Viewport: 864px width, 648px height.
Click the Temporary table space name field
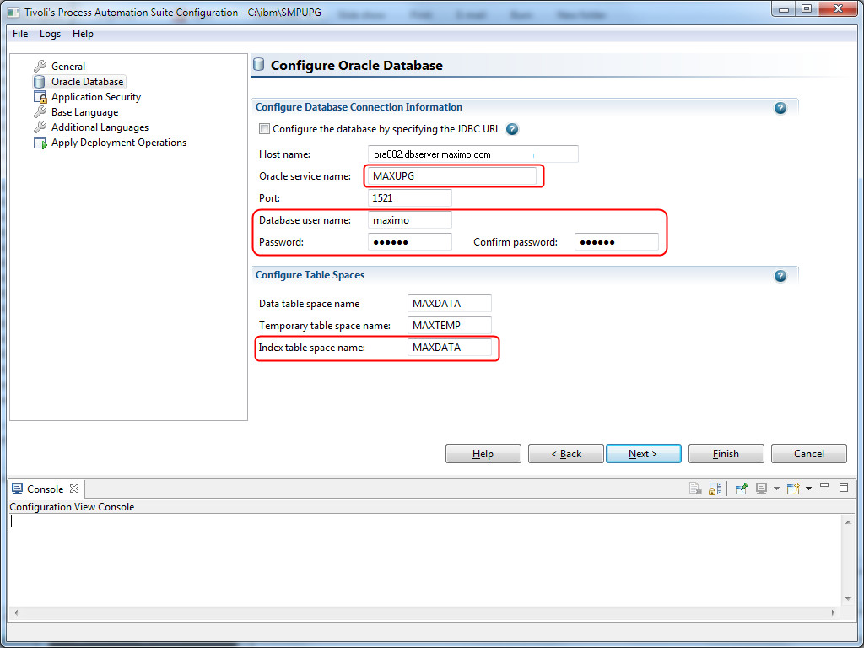tap(450, 326)
